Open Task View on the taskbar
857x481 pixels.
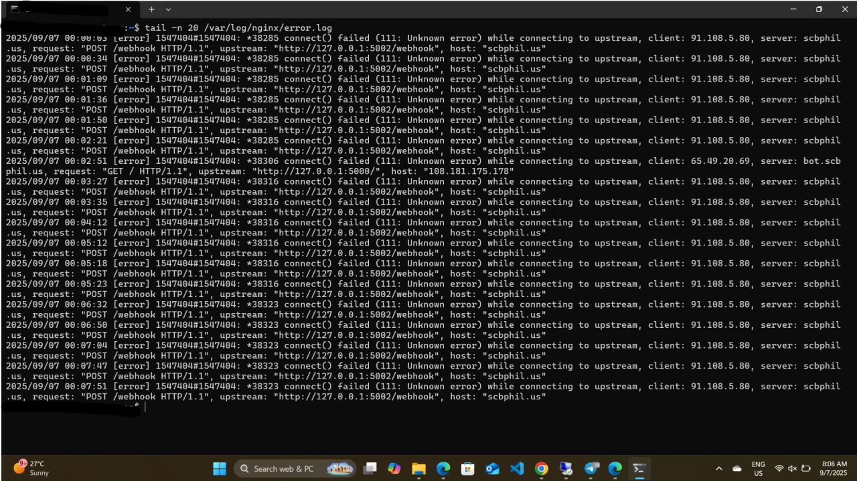pyautogui.click(x=370, y=468)
